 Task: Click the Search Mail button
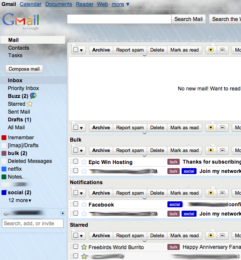click(188, 19)
